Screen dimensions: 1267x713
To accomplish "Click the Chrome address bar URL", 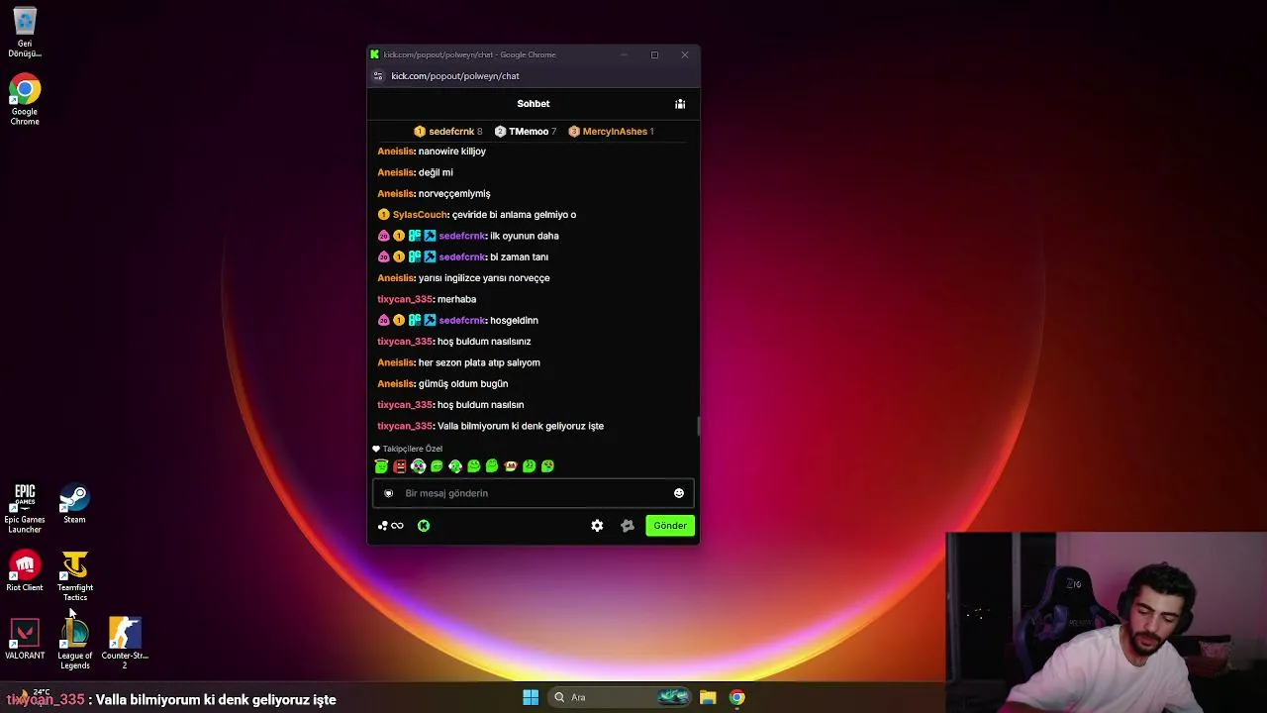I will click(455, 76).
